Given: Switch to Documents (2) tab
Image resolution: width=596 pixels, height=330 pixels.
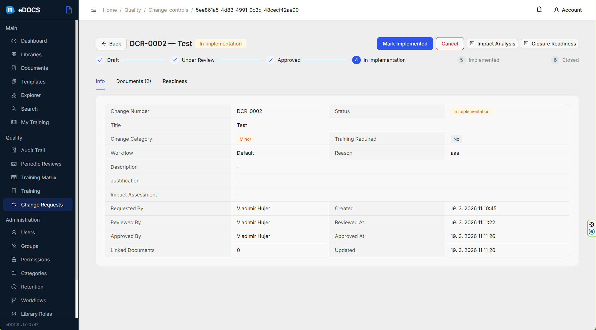Looking at the screenshot, I should pyautogui.click(x=133, y=81).
